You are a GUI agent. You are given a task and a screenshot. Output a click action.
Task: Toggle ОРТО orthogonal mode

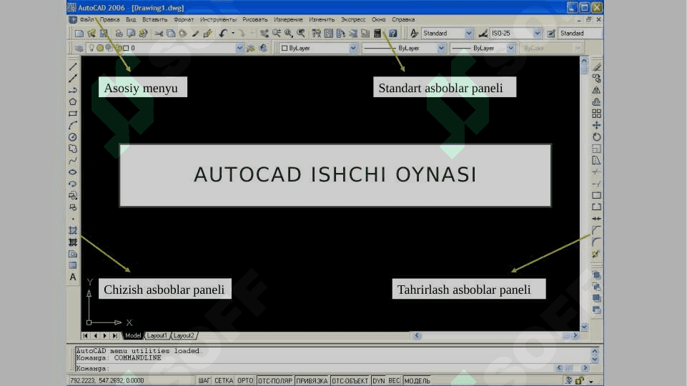[x=245, y=381]
